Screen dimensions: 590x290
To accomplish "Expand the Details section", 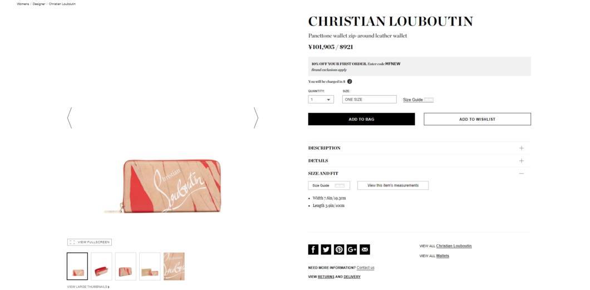I will 419,161.
